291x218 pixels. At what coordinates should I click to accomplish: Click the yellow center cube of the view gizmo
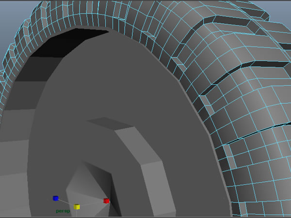pyautogui.click(x=77, y=207)
